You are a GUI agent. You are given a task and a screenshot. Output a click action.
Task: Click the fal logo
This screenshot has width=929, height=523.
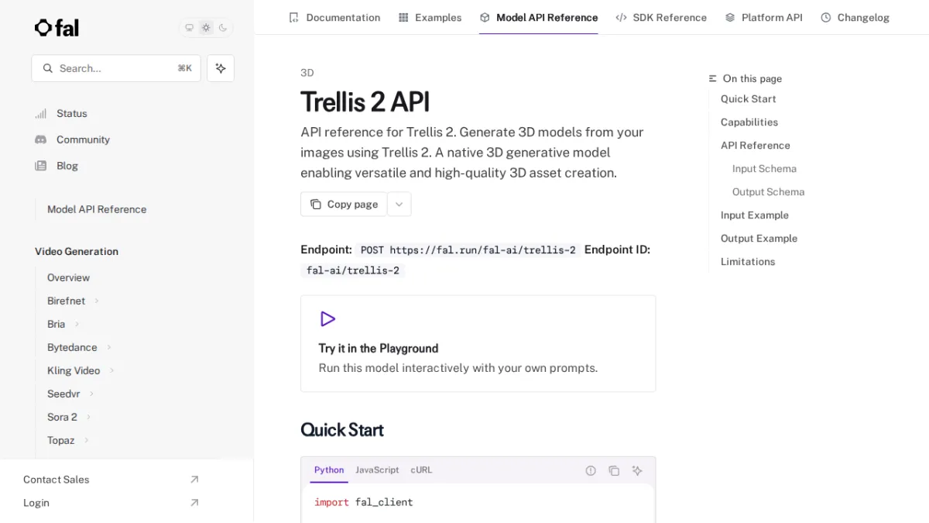pyautogui.click(x=57, y=28)
